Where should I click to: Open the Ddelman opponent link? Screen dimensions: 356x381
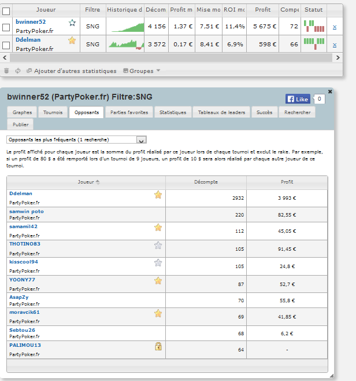coord(21,193)
